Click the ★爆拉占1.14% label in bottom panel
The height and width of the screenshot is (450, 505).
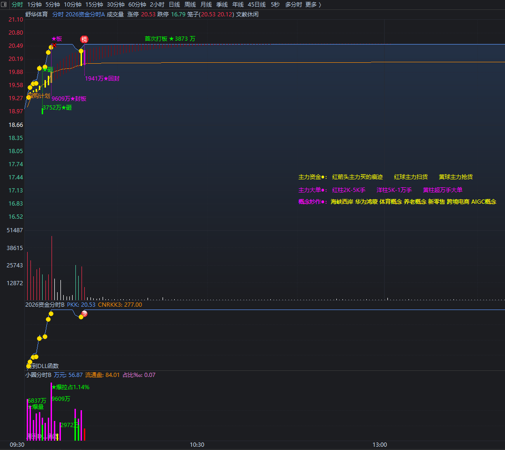point(70,387)
